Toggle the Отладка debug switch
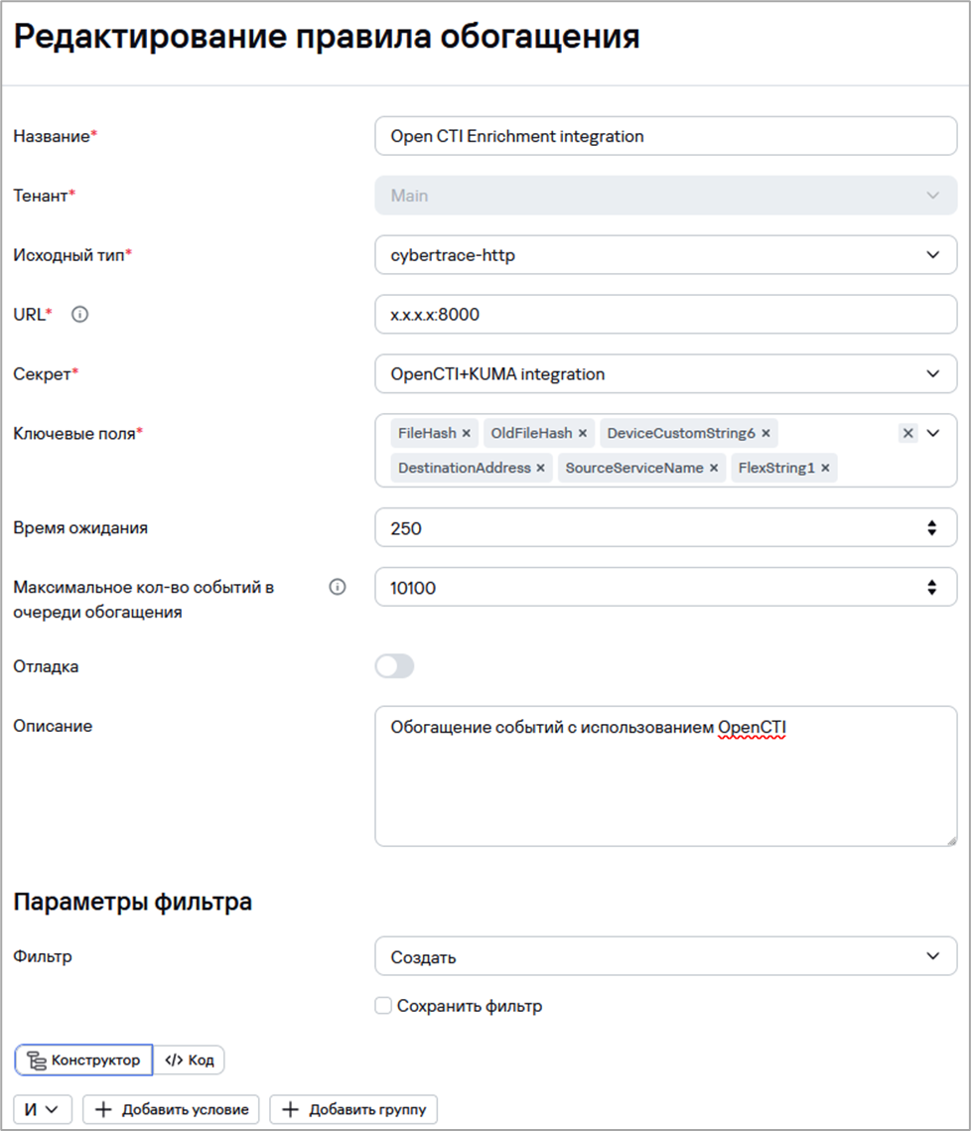The height and width of the screenshot is (1131, 971). tap(394, 666)
